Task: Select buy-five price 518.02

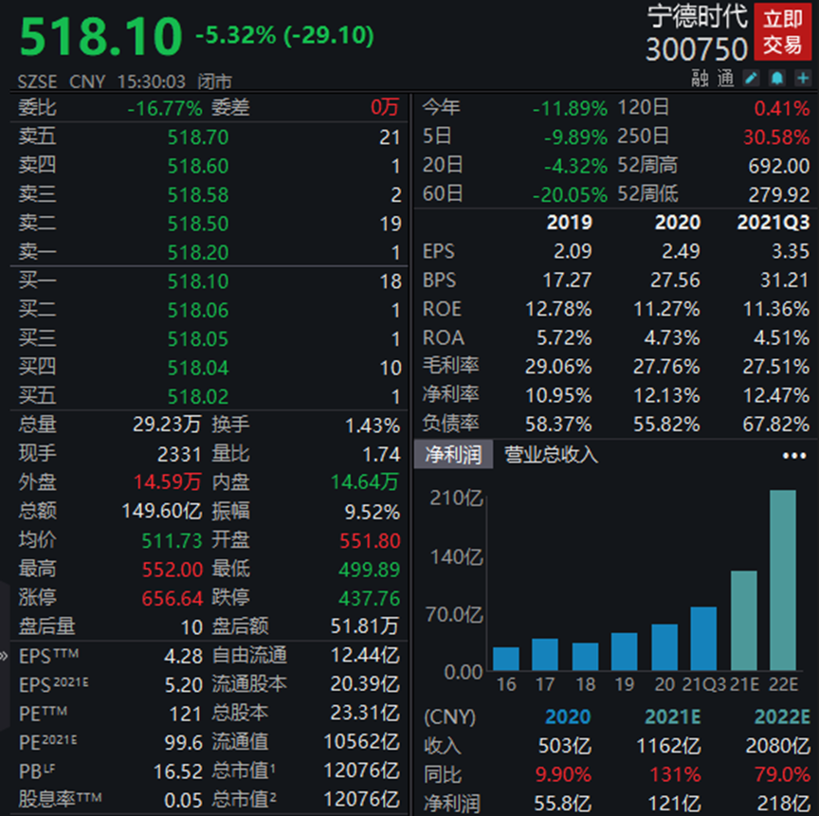Action: coord(198,397)
